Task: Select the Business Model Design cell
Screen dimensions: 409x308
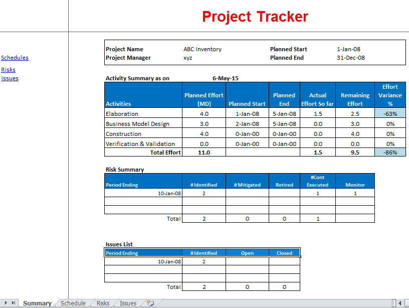Action: pyautogui.click(x=143, y=124)
